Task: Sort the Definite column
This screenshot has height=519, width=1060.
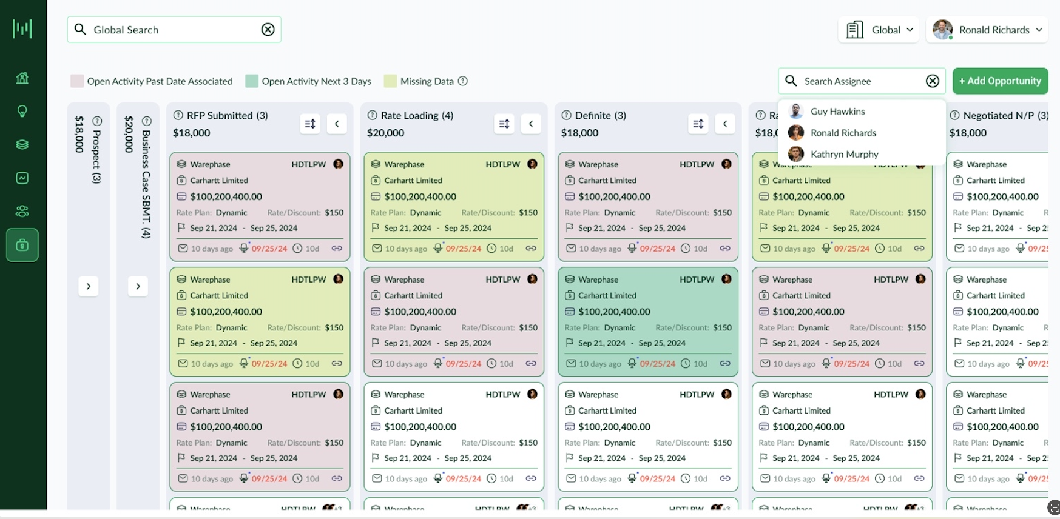Action: click(698, 124)
